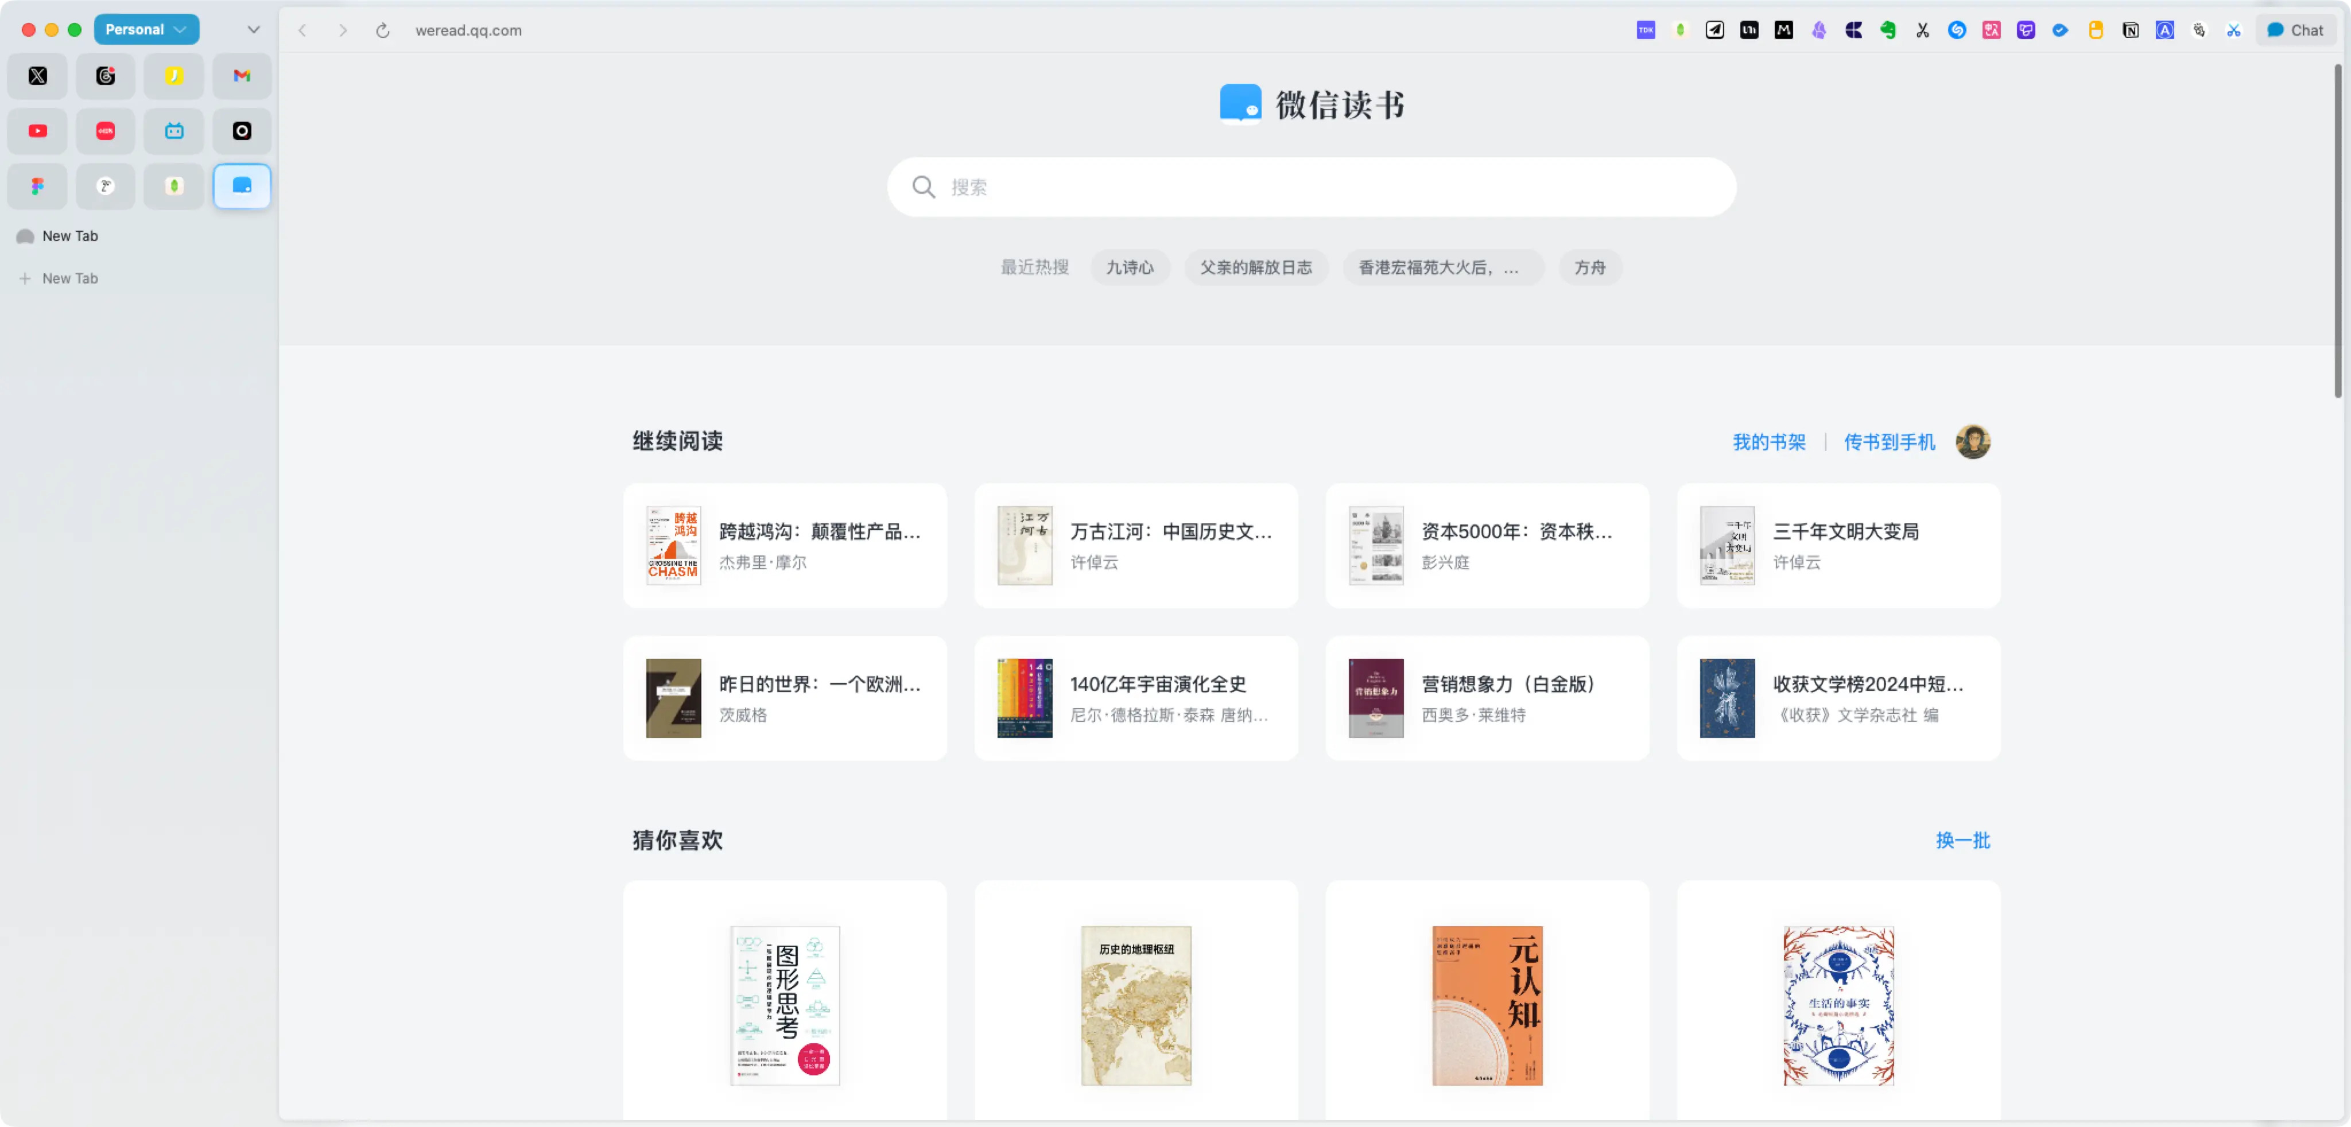Image resolution: width=2351 pixels, height=1127 pixels.
Task: Click the Evernote elephant extension icon
Action: (1887, 30)
